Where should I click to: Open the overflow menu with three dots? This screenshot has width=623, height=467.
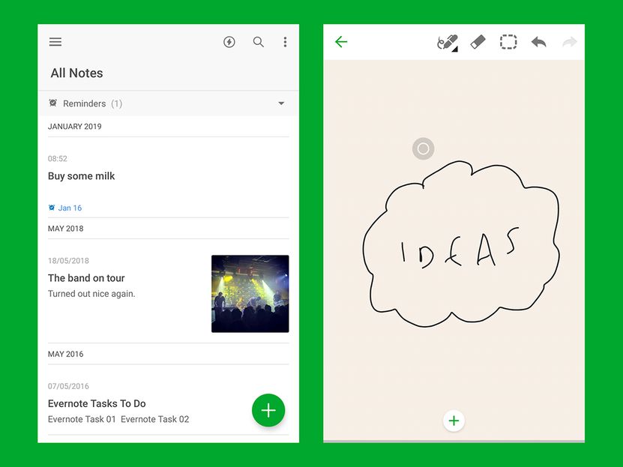pos(285,42)
